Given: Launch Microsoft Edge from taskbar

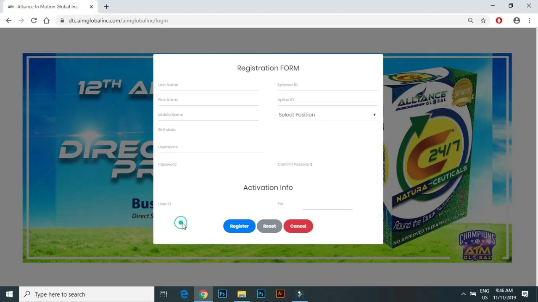Looking at the screenshot, I should pyautogui.click(x=184, y=294).
